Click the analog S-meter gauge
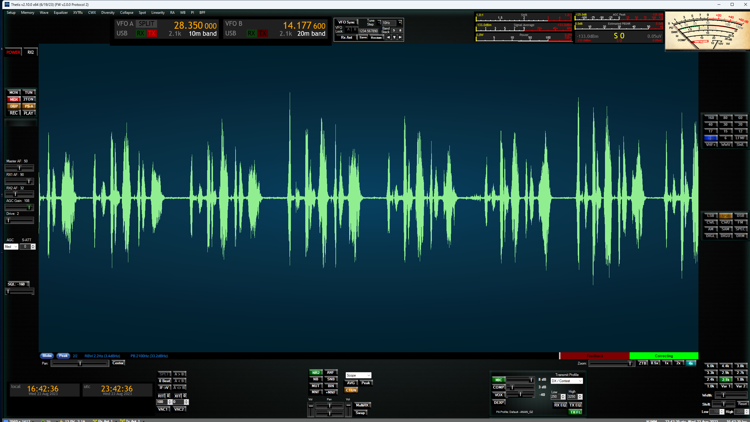 [x=707, y=31]
